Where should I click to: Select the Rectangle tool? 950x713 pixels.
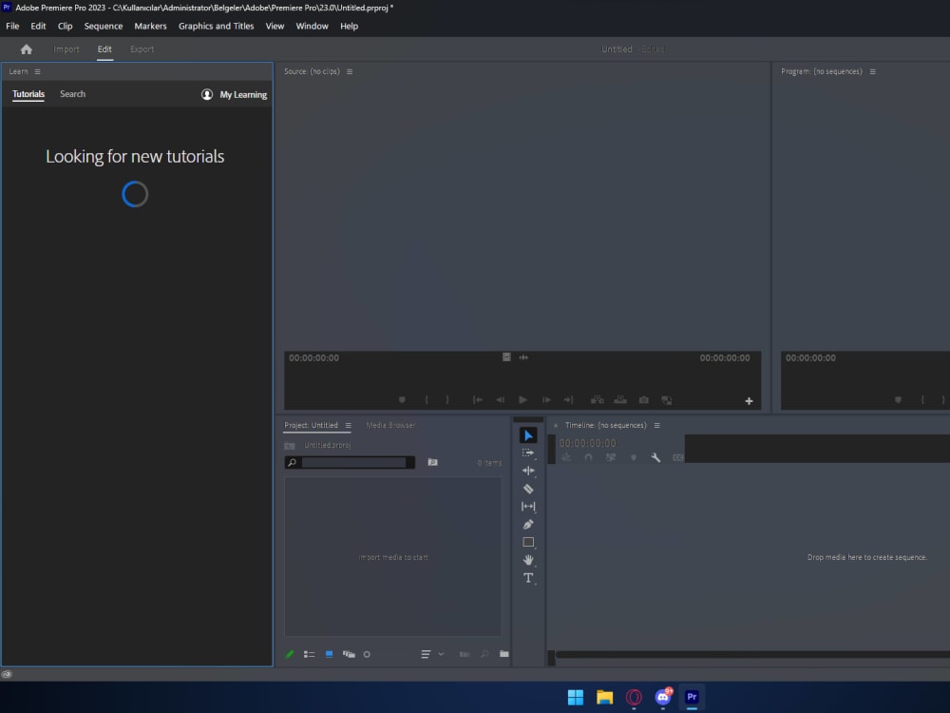pyautogui.click(x=527, y=542)
